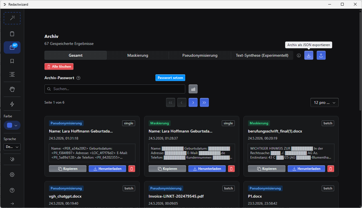This screenshot has height=208, width=362.
Task: Click the Archiv-Passwort help icon
Action: click(79, 78)
